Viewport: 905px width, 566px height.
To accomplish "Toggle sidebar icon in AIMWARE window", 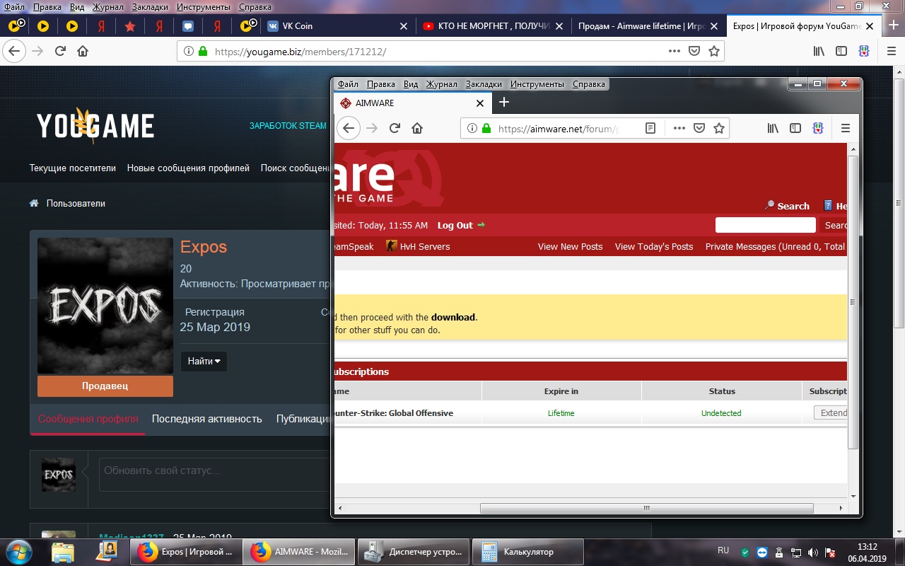I will [795, 128].
